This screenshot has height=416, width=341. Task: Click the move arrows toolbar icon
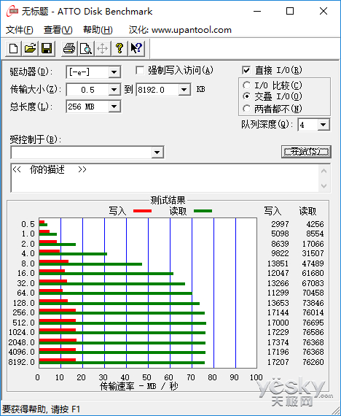click(103, 49)
